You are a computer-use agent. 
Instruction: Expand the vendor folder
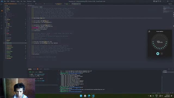8,33
